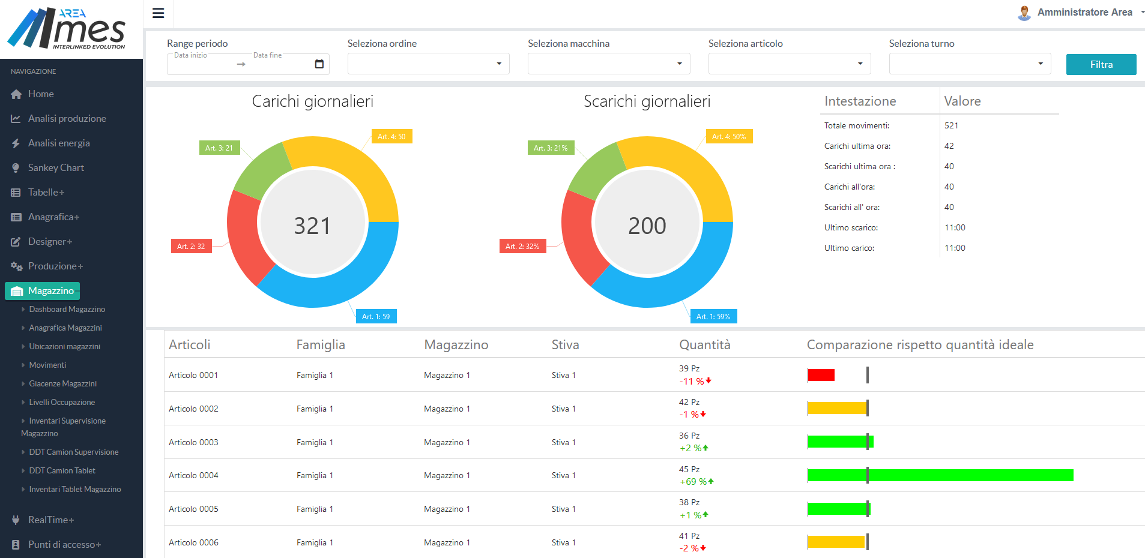1145x558 pixels.
Task: Click the administrator avatar icon
Action: pyautogui.click(x=1024, y=13)
